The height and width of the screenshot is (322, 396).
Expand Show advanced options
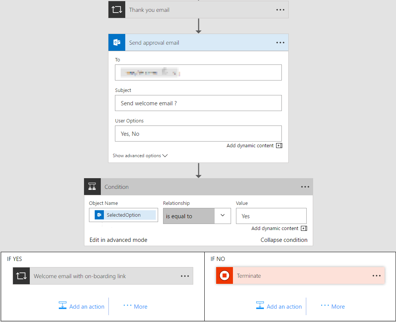pyautogui.click(x=140, y=156)
